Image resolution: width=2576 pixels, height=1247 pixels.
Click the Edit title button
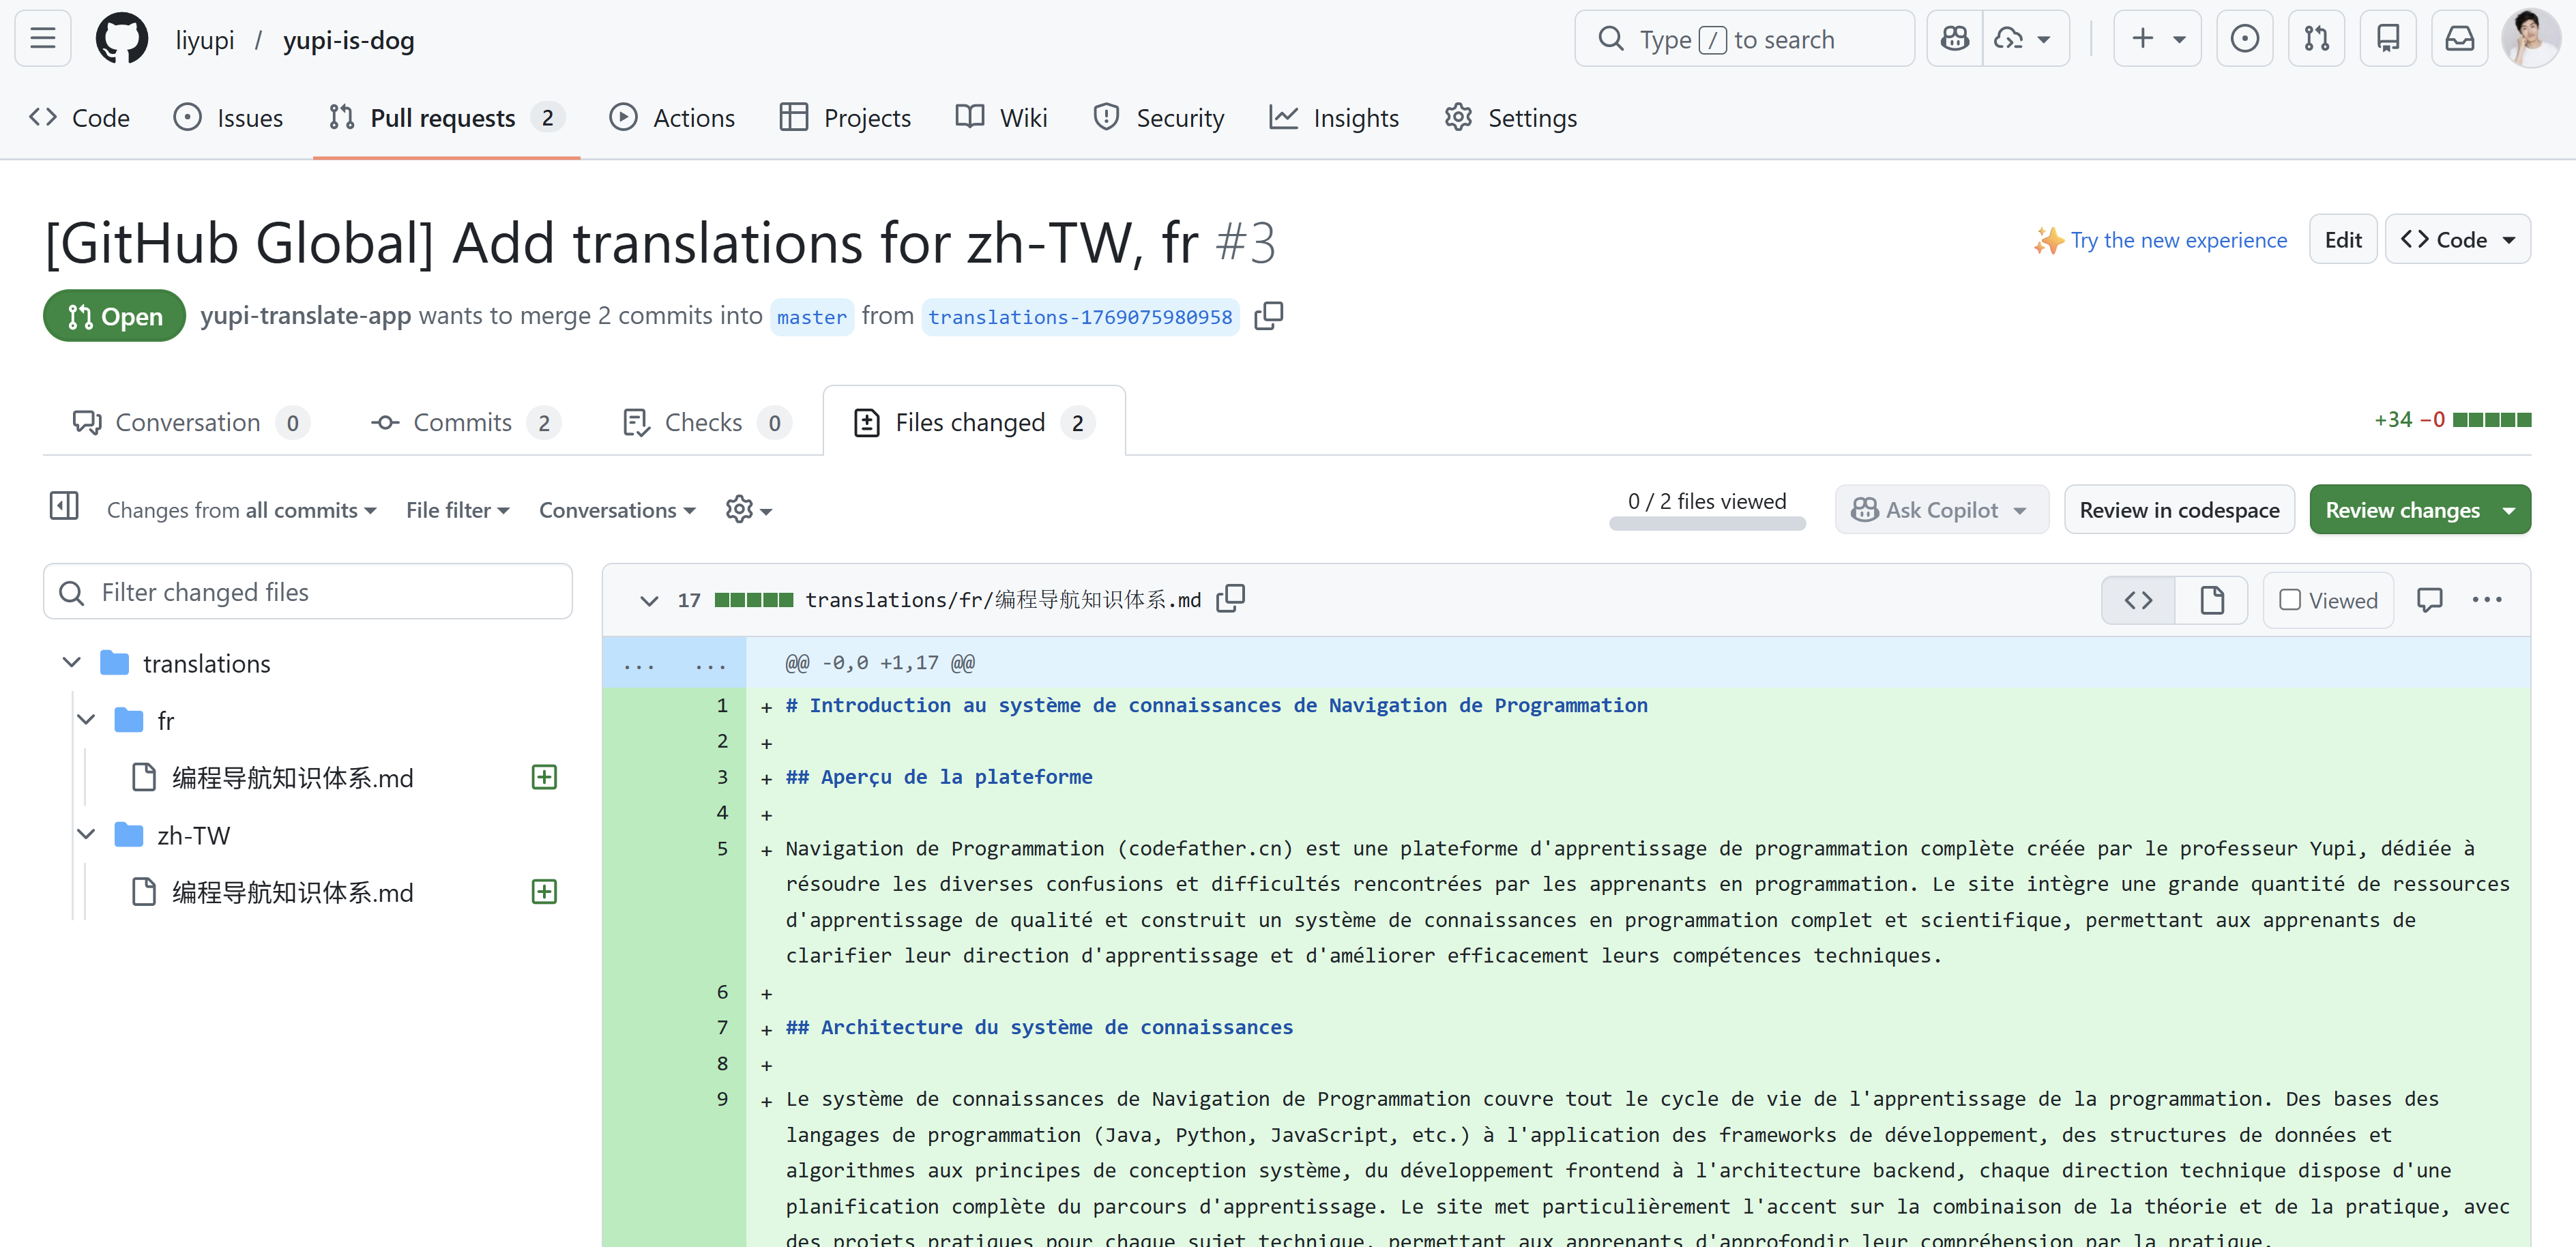2341,240
